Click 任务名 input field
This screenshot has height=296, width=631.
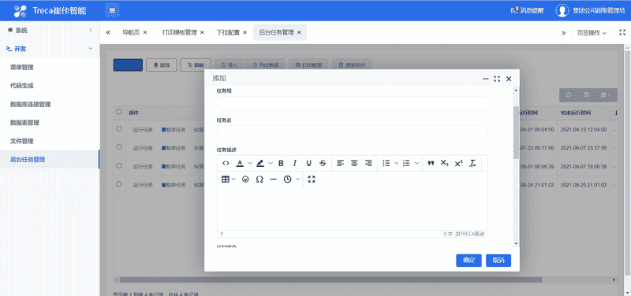(x=353, y=132)
